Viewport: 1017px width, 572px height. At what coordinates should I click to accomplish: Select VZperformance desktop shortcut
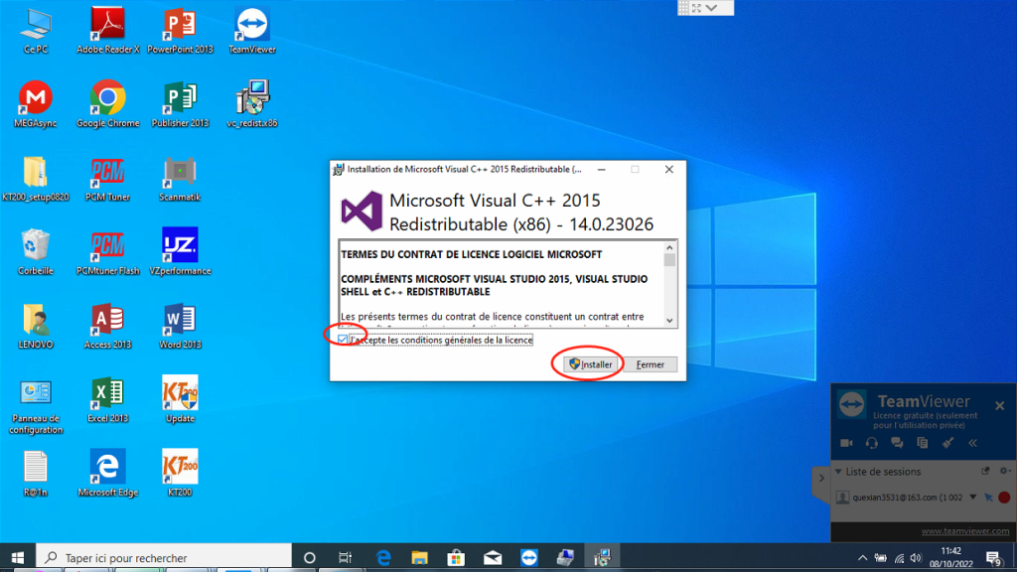[181, 252]
